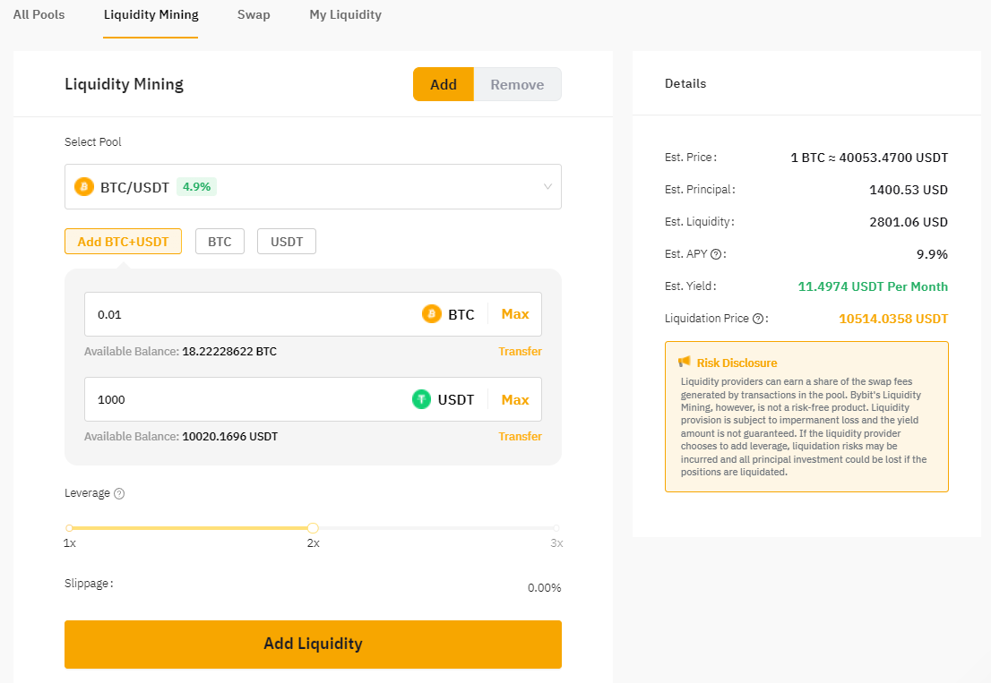Switch to Remove mode
991x683 pixels.
coord(517,84)
